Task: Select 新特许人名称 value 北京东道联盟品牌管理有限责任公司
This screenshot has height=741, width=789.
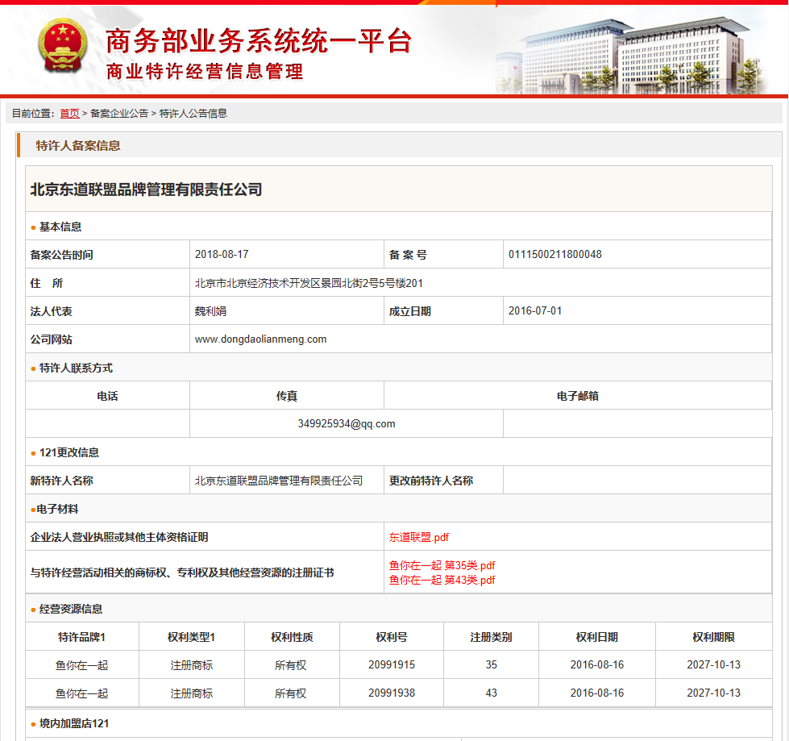Action: tap(279, 481)
